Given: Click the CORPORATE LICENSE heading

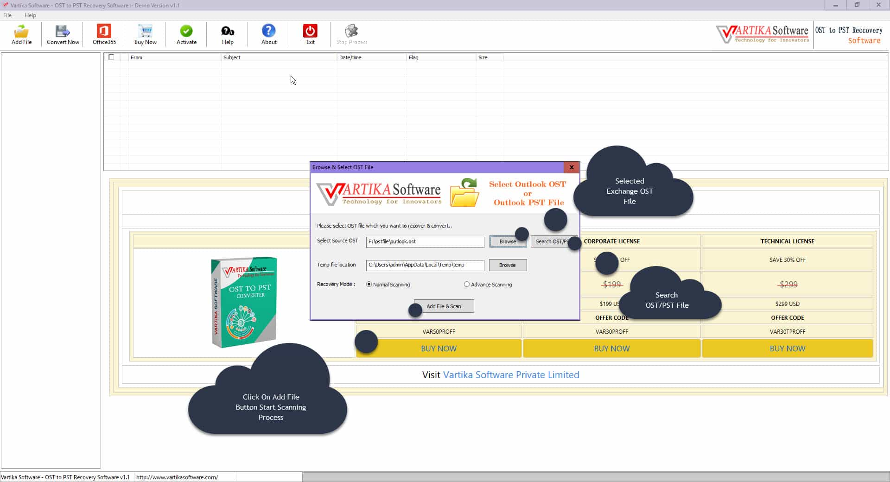Looking at the screenshot, I should [611, 241].
